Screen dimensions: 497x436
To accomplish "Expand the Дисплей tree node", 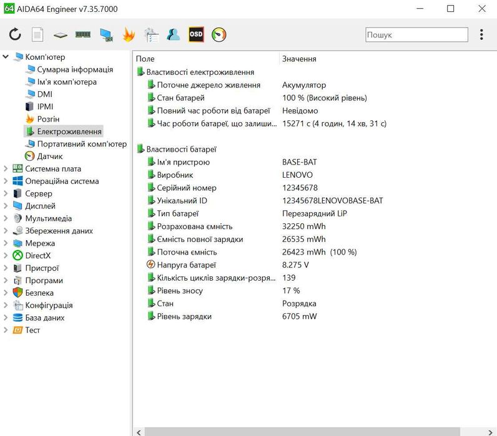I will 6,206.
